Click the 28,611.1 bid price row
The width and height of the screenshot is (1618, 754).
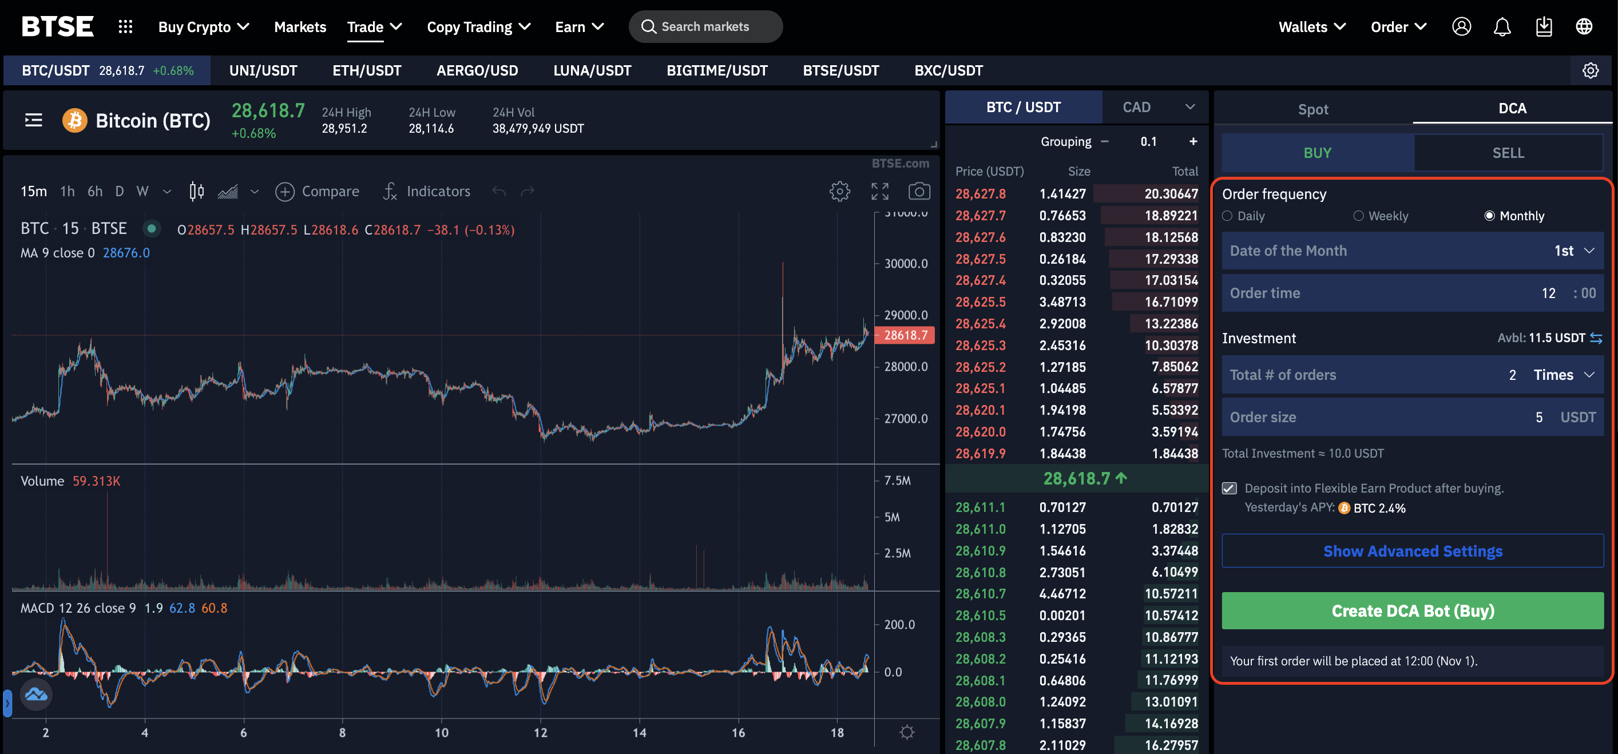click(1076, 507)
